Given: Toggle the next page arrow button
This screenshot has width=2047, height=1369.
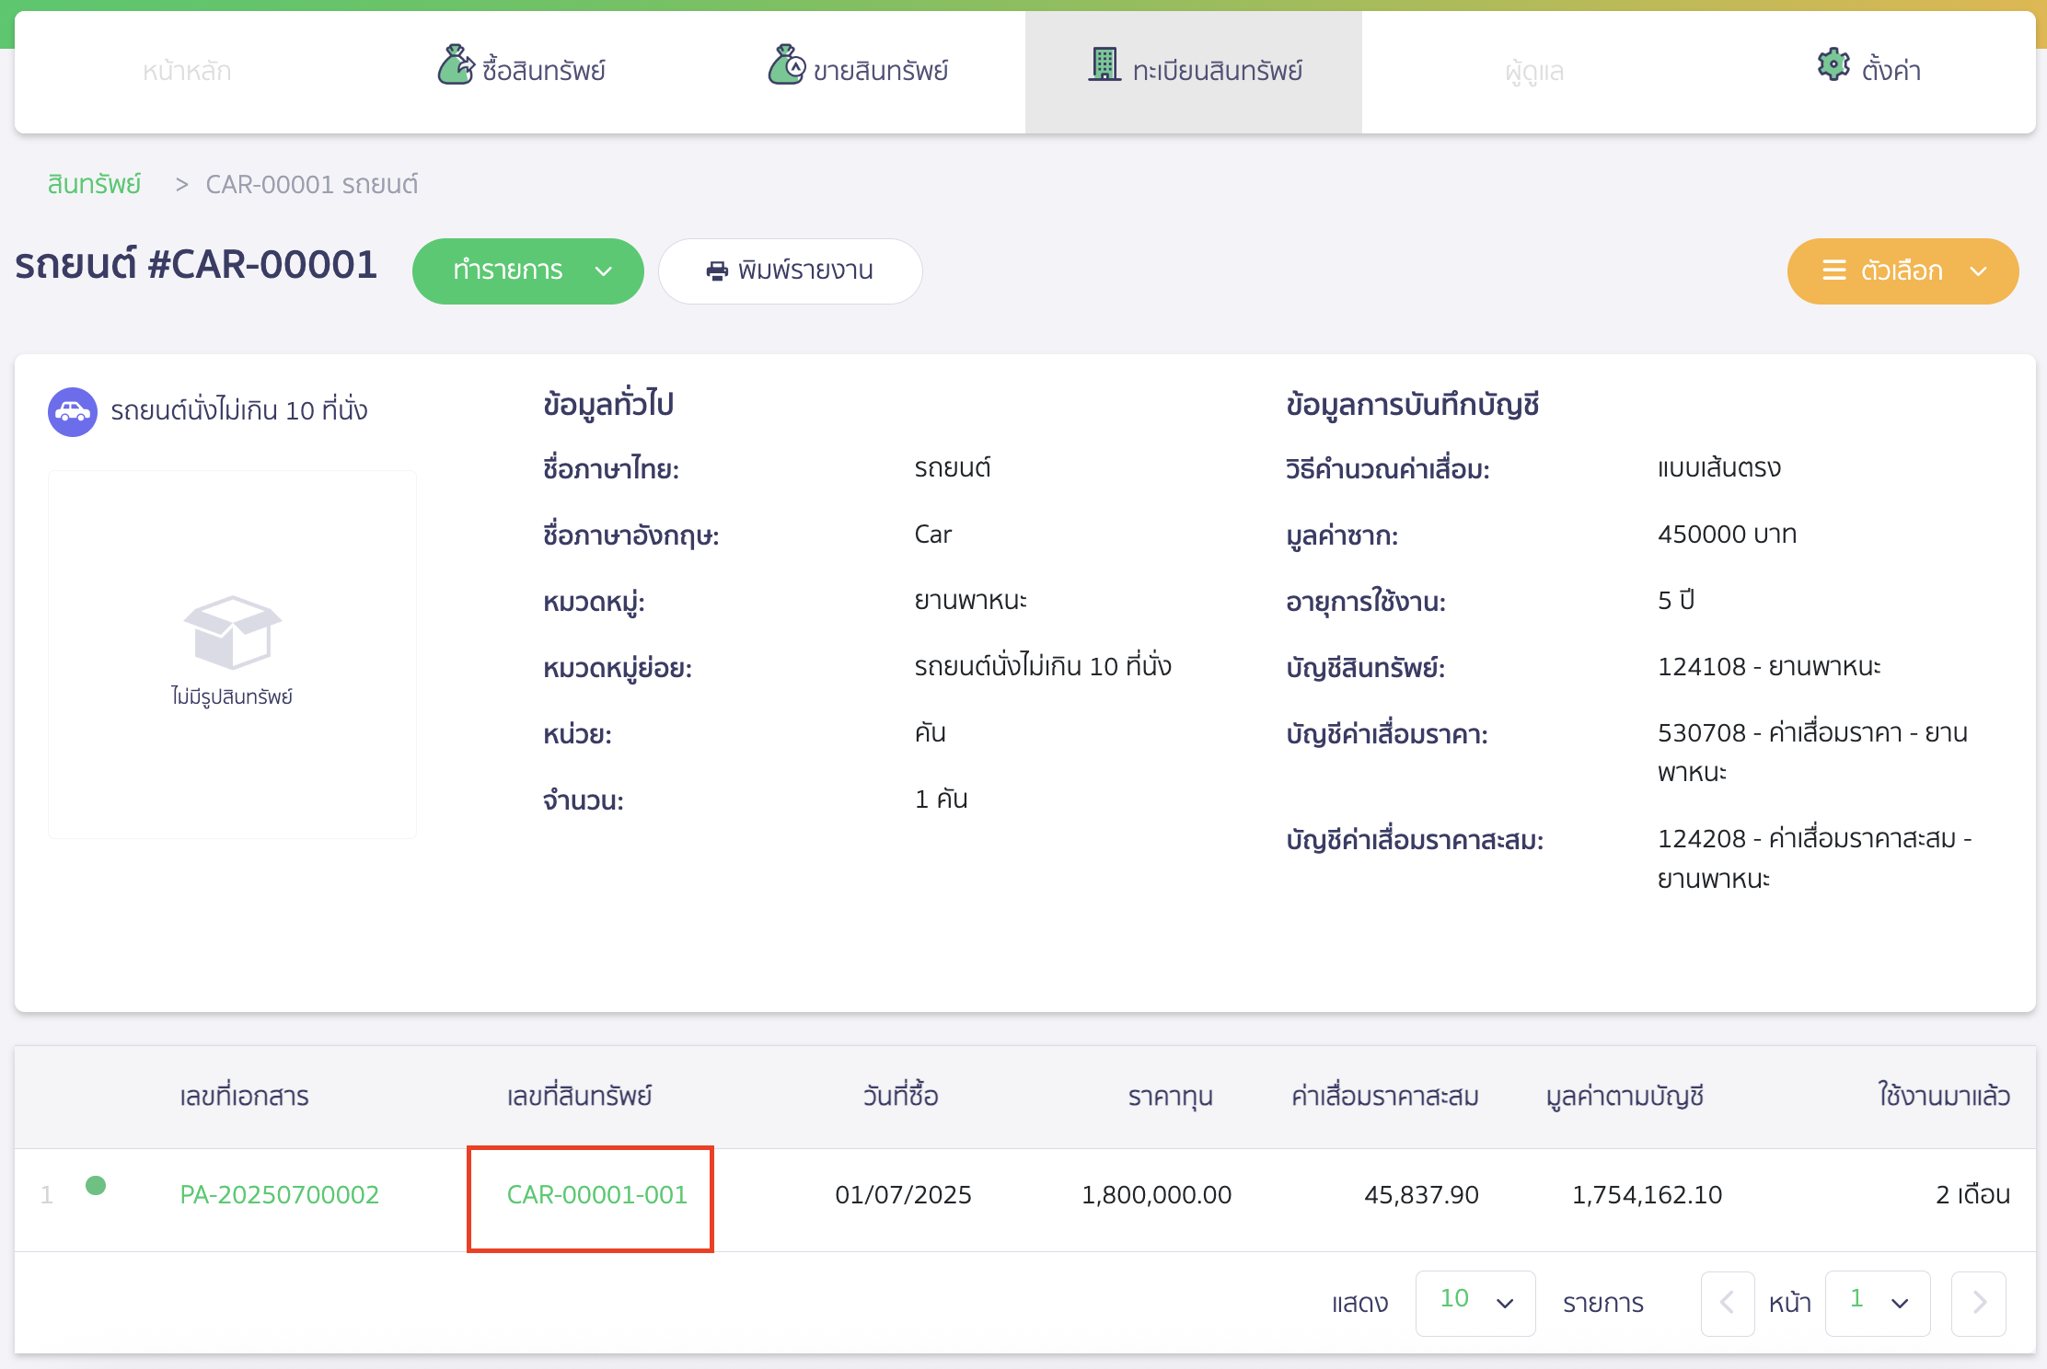Looking at the screenshot, I should (1979, 1303).
